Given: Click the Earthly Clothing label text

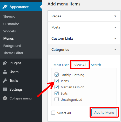Looking at the screenshot, I should 72,75.
